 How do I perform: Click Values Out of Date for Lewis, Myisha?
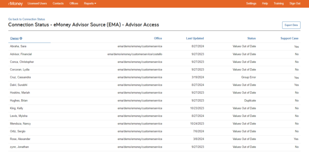(x=244, y=116)
